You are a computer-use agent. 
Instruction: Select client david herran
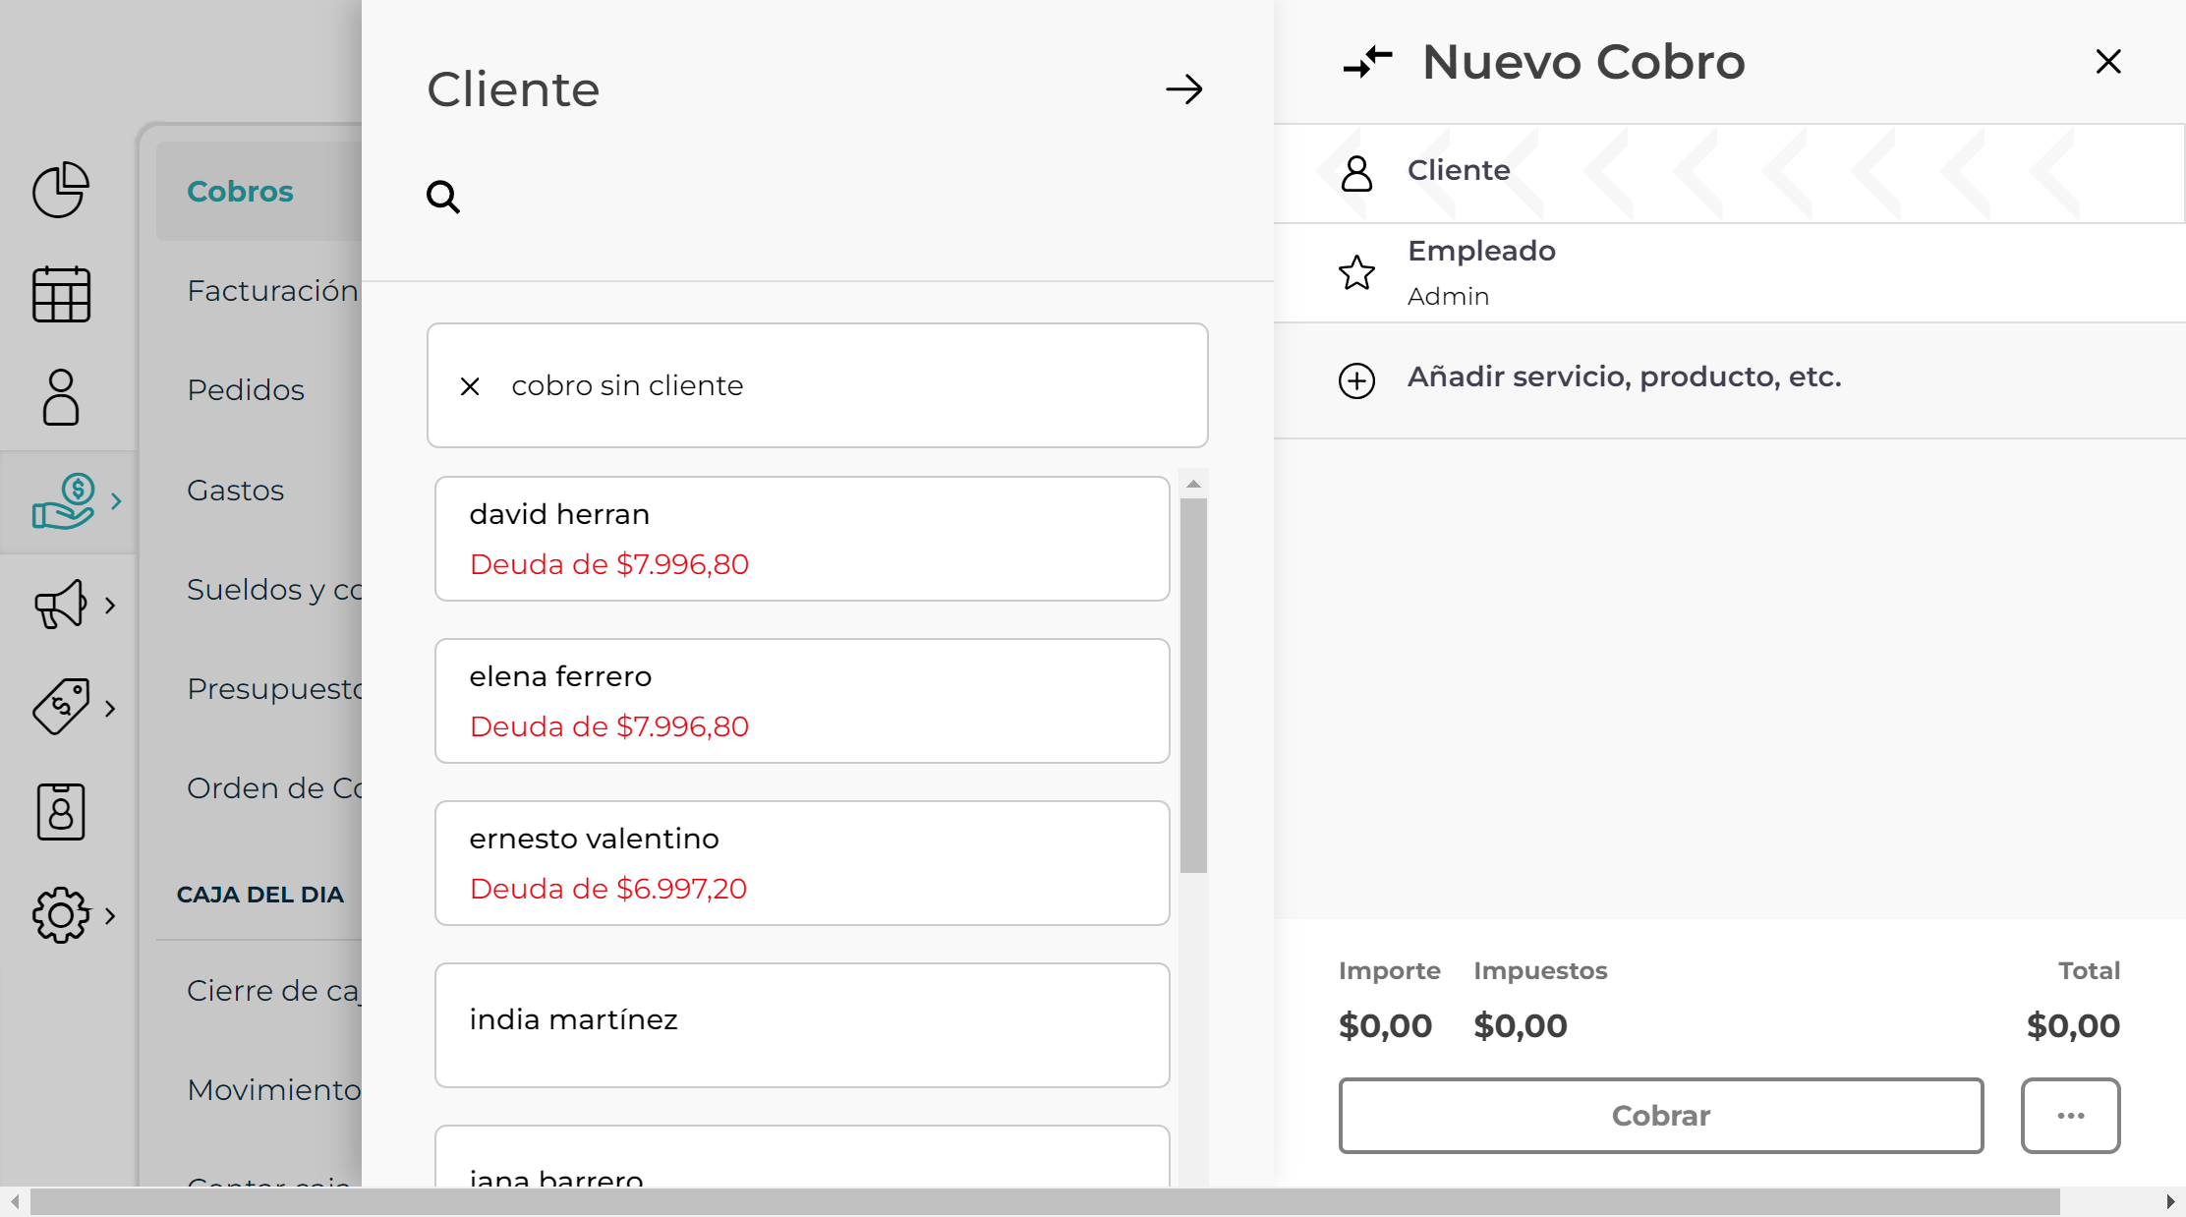coord(802,539)
